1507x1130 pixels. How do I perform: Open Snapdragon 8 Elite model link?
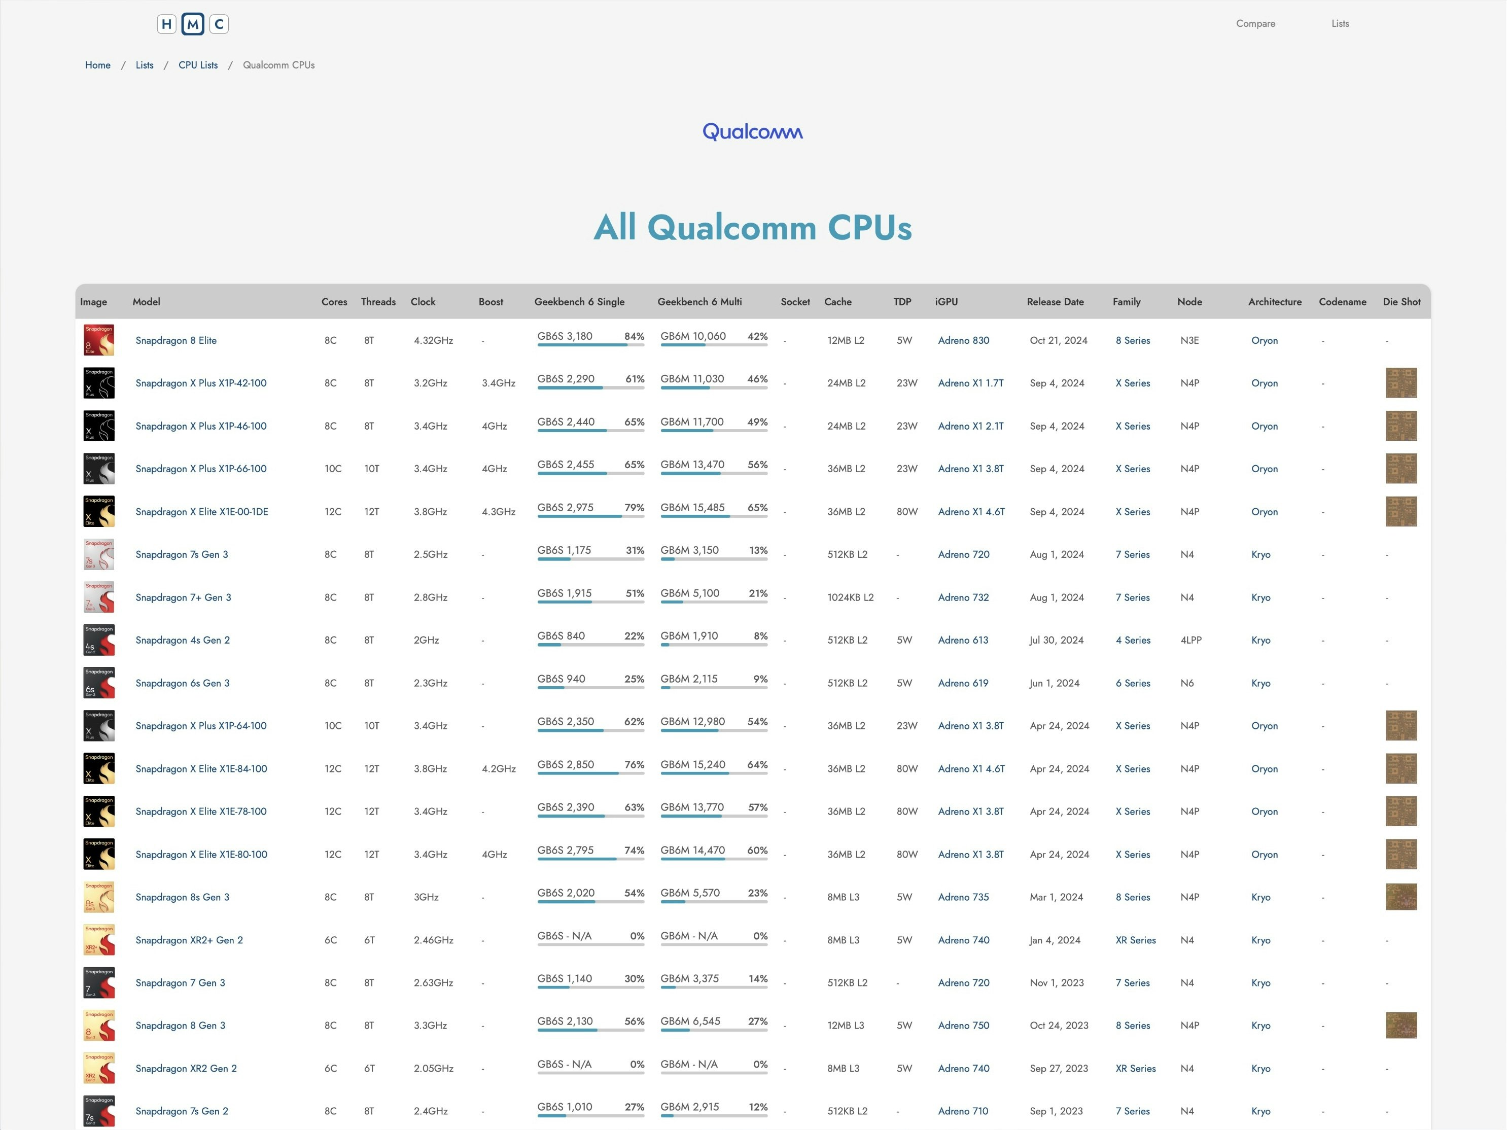pyautogui.click(x=176, y=340)
